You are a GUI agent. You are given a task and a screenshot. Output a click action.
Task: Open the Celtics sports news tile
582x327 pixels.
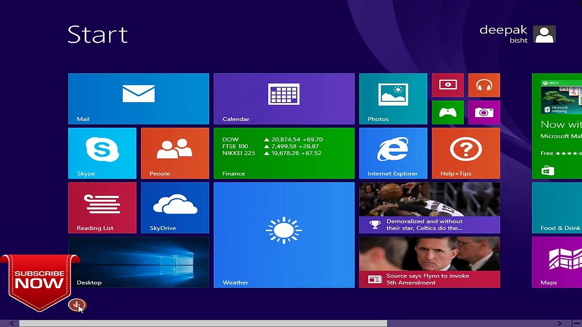430,208
